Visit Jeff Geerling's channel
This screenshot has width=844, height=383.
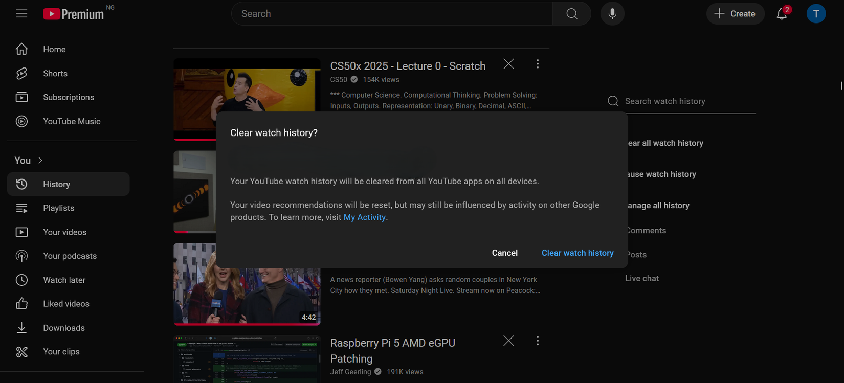click(351, 372)
